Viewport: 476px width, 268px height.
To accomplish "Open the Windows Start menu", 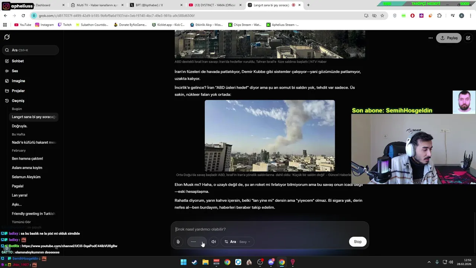I will (183, 262).
